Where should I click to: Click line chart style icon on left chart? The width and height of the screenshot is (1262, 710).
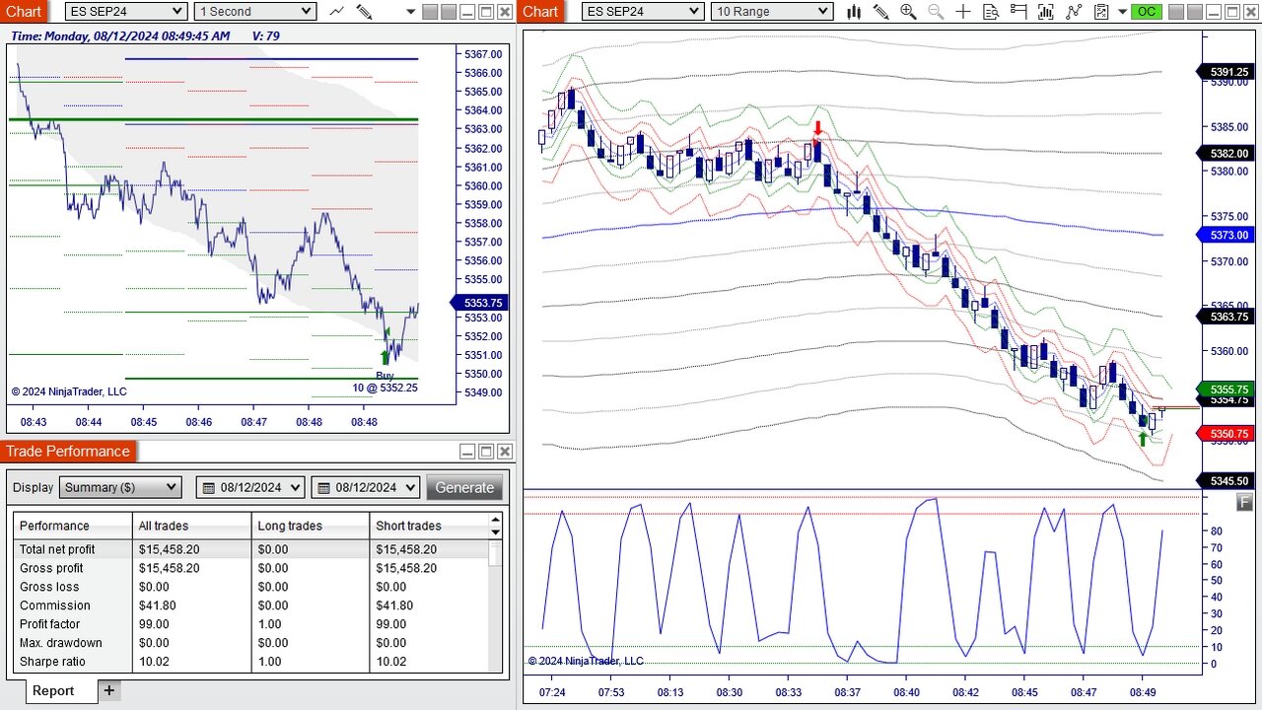337,12
